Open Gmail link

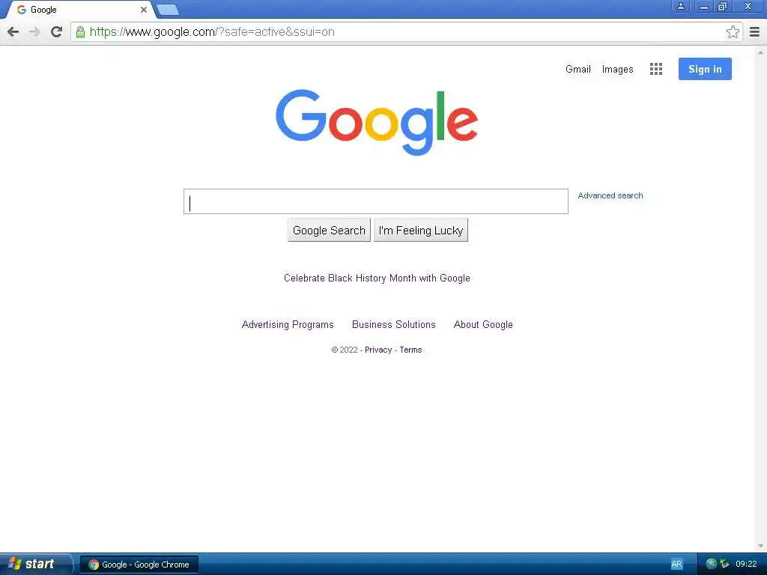click(x=578, y=70)
